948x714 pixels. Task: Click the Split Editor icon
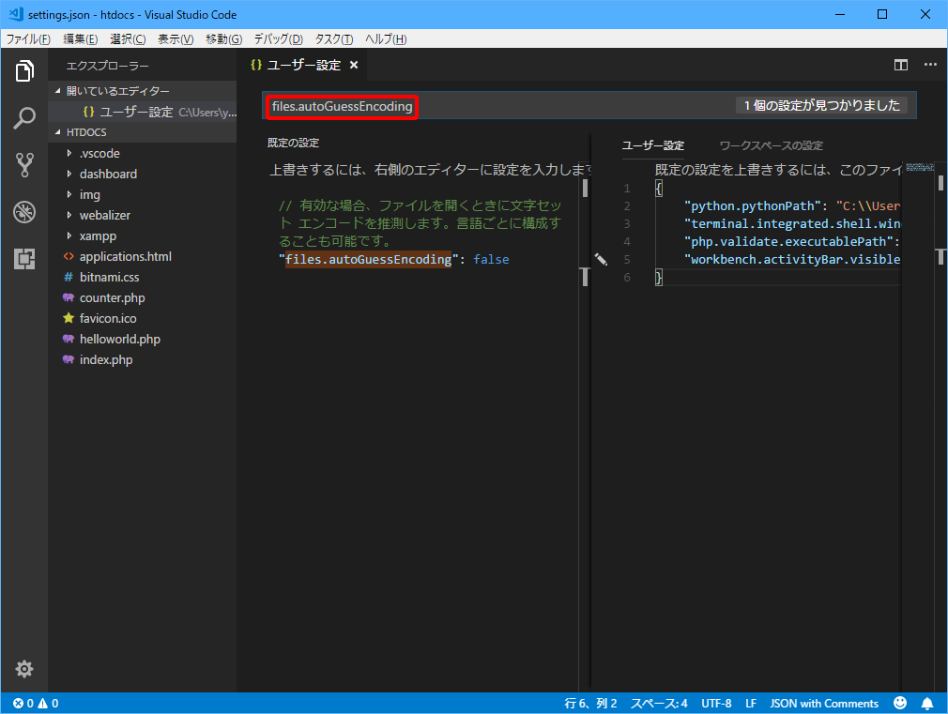coord(900,65)
